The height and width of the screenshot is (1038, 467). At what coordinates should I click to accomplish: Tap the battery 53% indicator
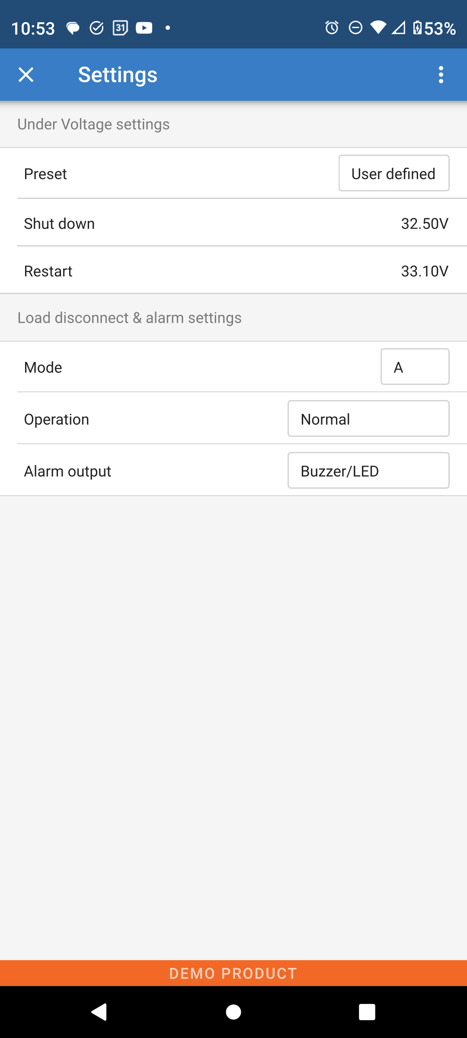point(434,28)
